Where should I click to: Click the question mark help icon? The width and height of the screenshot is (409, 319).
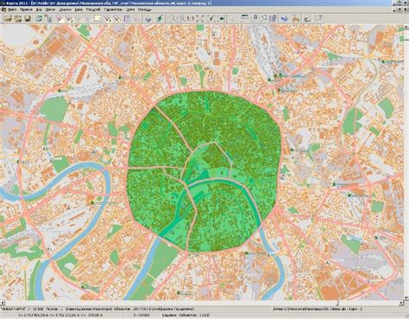318,19
